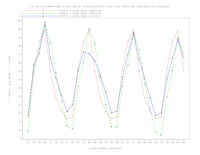Image resolution: width=200 pixels, height=155 pixels.
Task: Click x-axis forecast hour label 30
Action: coord(84,142)
